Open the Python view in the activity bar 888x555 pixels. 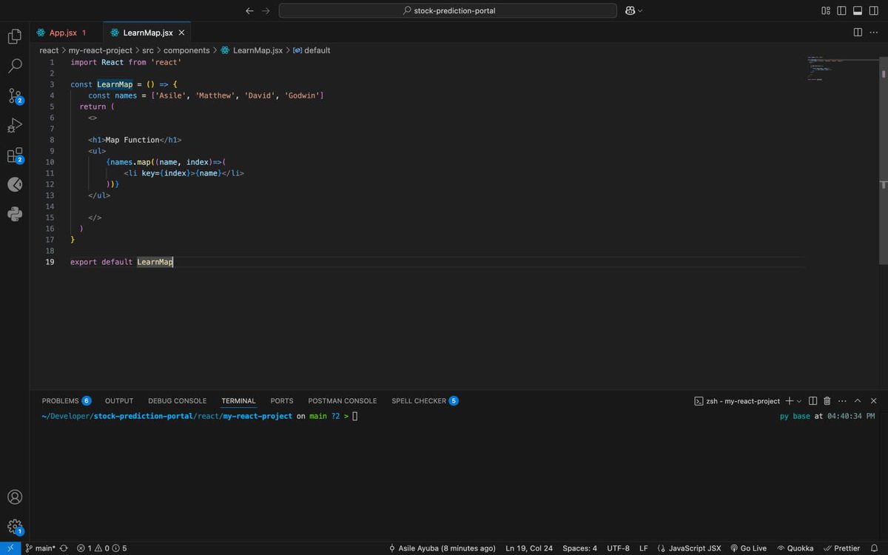coord(15,214)
